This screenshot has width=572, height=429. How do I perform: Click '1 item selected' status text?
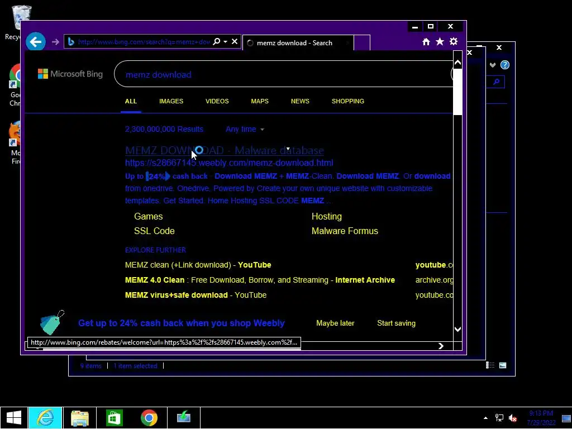click(135, 365)
